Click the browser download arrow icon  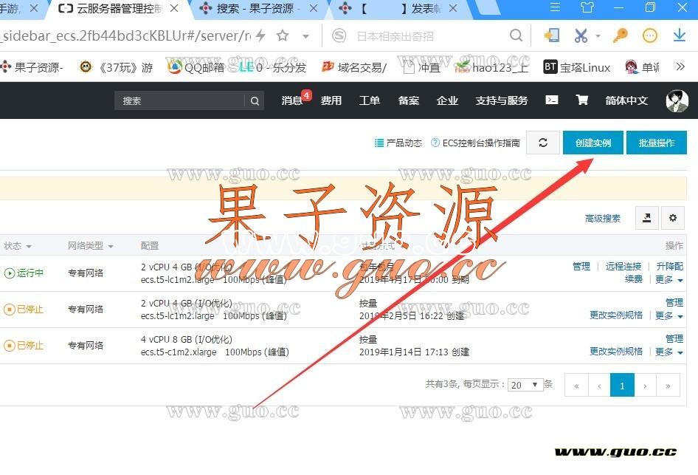click(x=679, y=35)
